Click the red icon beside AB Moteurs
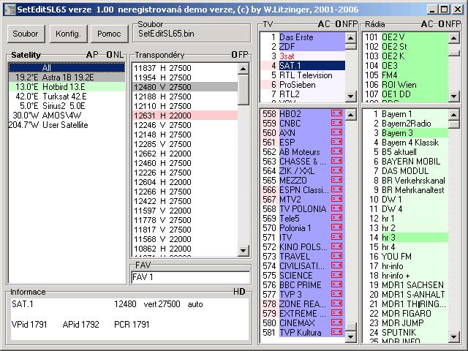Viewport: 468px width, 351px height. click(x=336, y=151)
